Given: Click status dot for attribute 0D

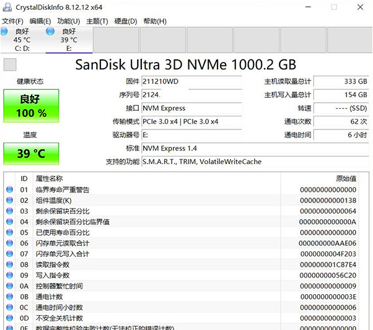Looking at the screenshot, I should click(9, 318).
